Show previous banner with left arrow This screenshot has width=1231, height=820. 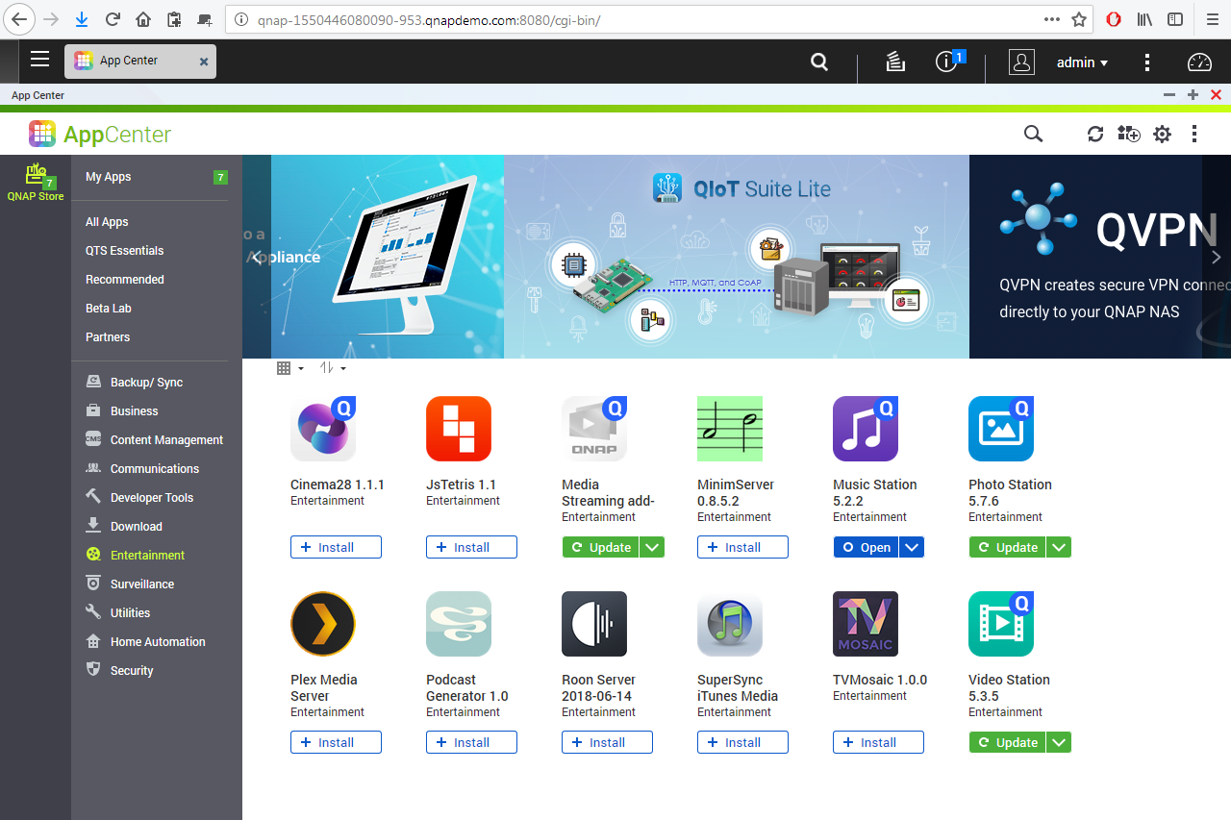257,257
